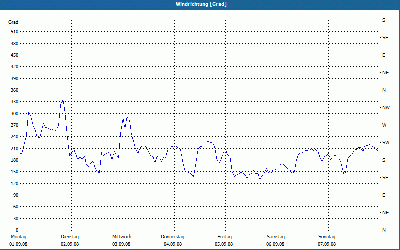Screen dimensions: 400x250
Task: Click the Dienstag day label
Action: coord(70,237)
